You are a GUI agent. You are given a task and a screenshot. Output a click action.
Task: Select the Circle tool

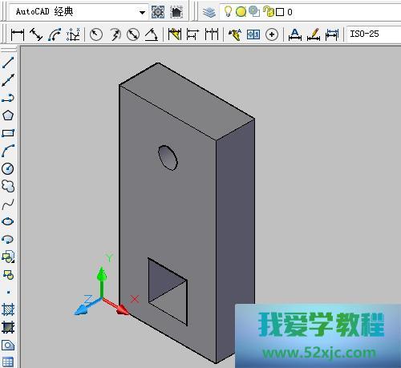point(8,168)
